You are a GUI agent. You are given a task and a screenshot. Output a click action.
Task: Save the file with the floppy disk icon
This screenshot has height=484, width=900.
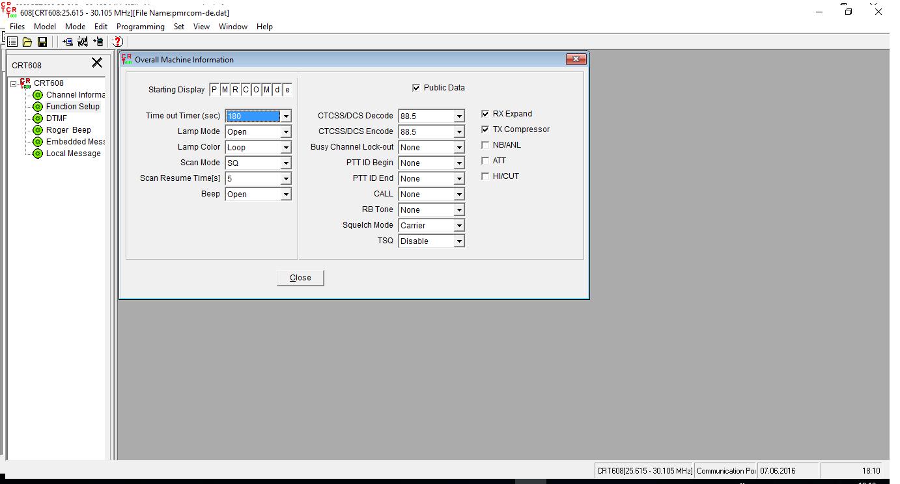[x=42, y=42]
